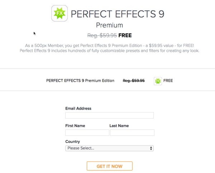This screenshot has width=215, height=173.
Task: Click the Country label above the dropdown
Action: point(72,141)
